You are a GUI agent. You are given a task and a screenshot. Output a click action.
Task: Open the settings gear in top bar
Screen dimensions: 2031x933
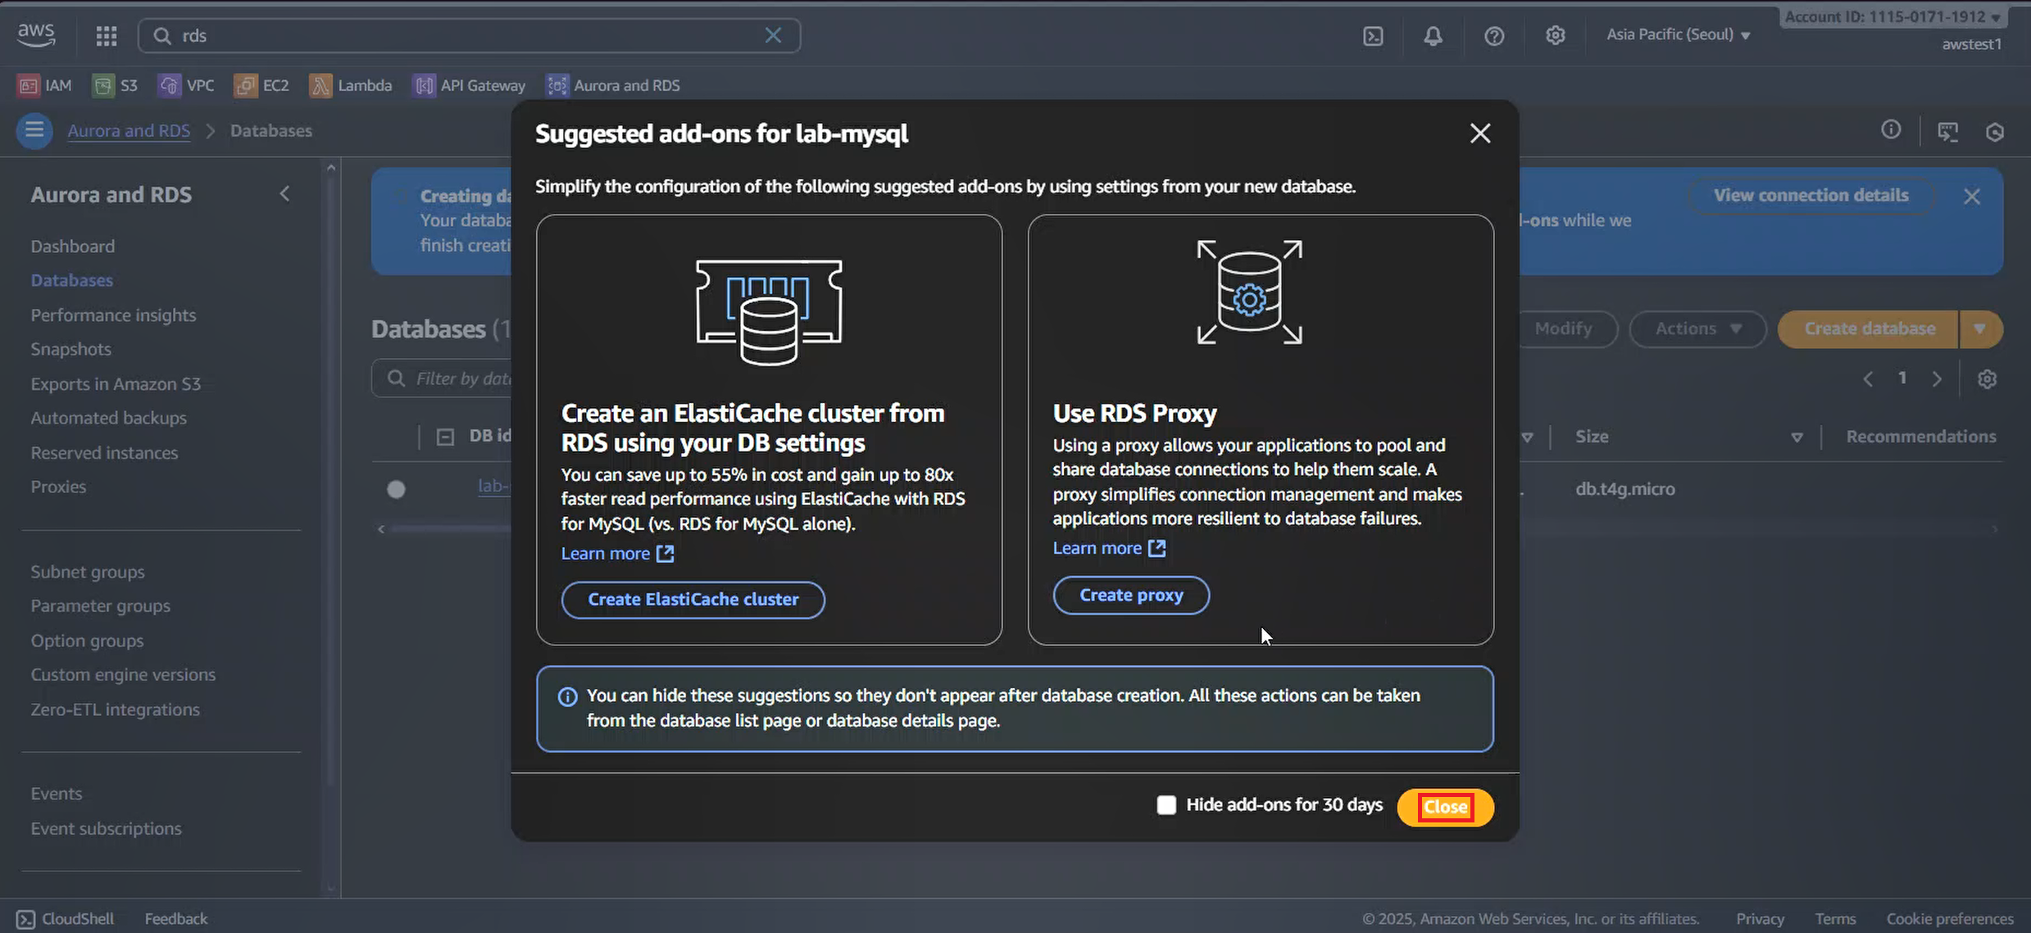pos(1555,35)
